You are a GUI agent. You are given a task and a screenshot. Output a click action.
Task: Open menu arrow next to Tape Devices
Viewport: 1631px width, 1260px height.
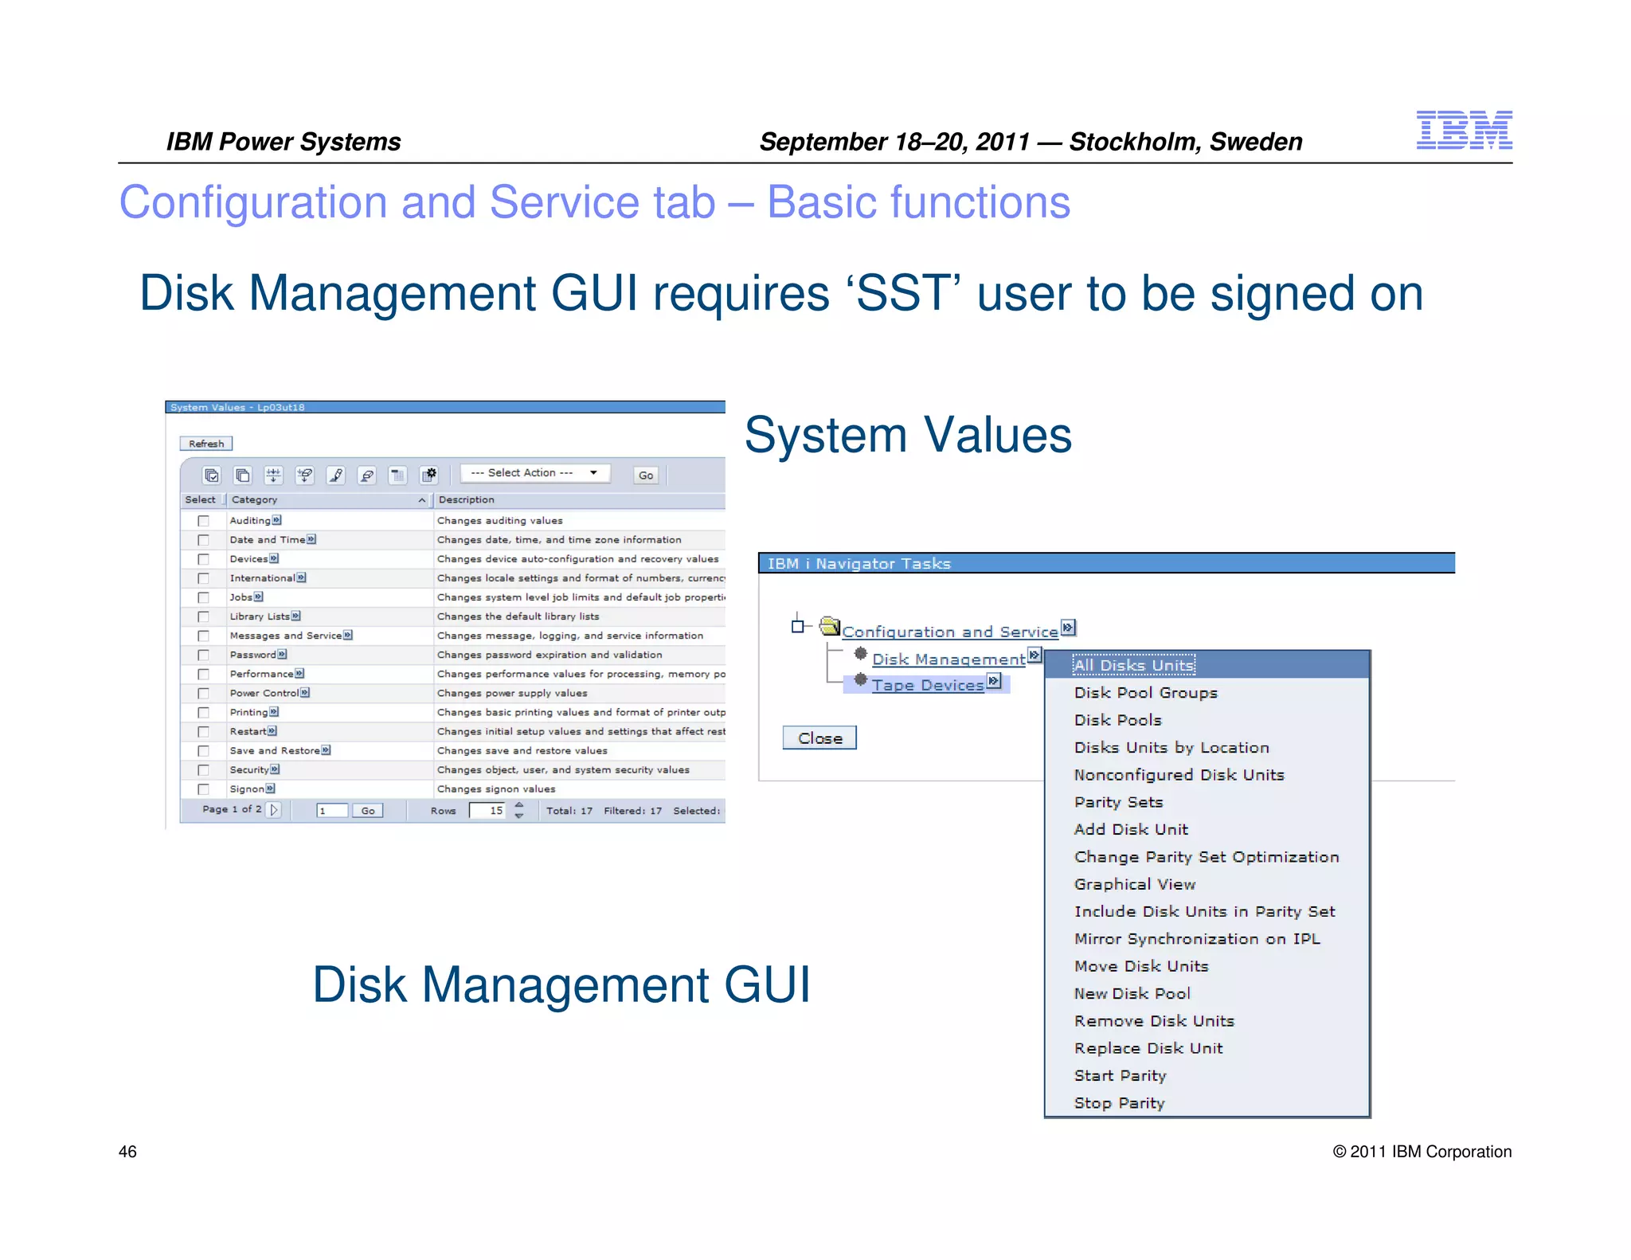point(994,680)
